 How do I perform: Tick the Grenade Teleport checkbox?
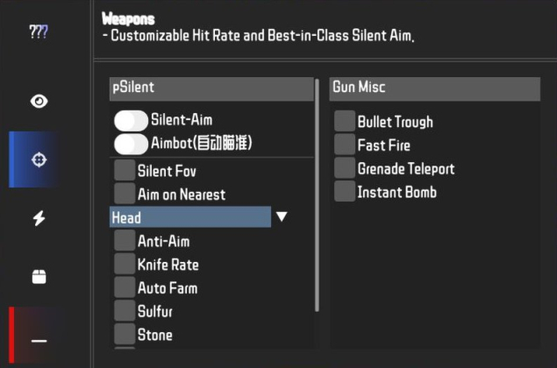coord(345,168)
